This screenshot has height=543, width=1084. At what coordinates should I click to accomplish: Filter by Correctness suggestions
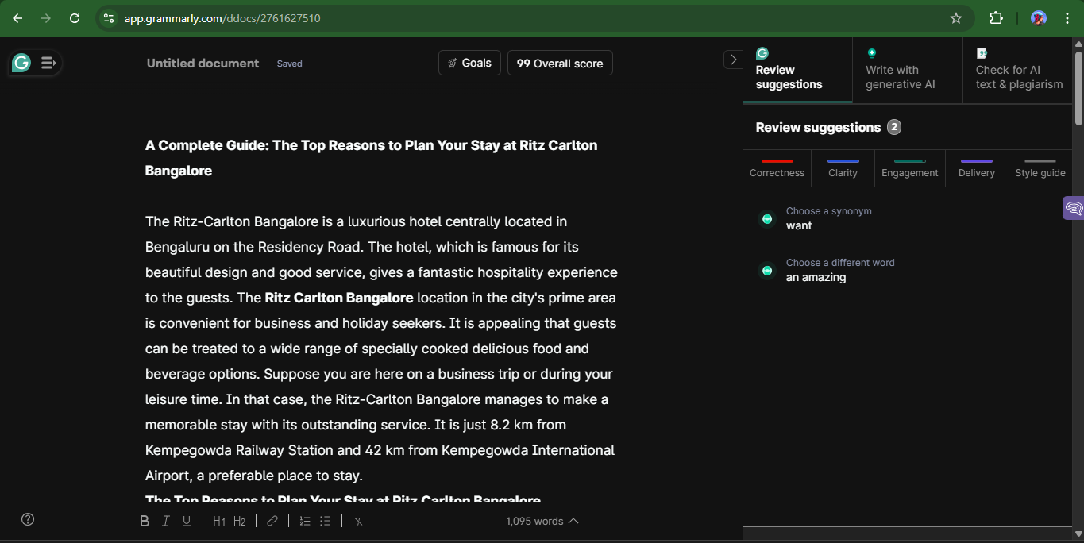click(x=777, y=168)
